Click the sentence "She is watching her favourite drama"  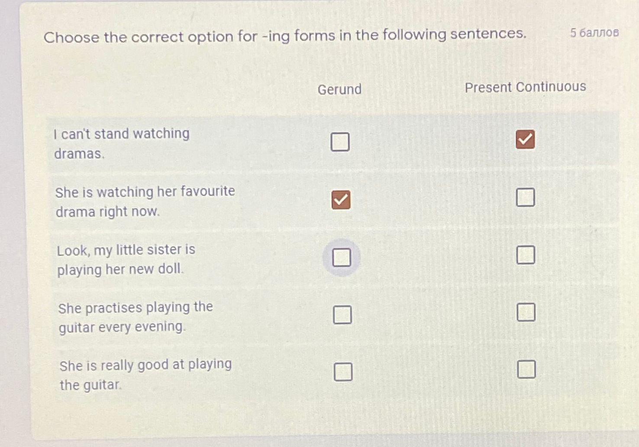145,201
